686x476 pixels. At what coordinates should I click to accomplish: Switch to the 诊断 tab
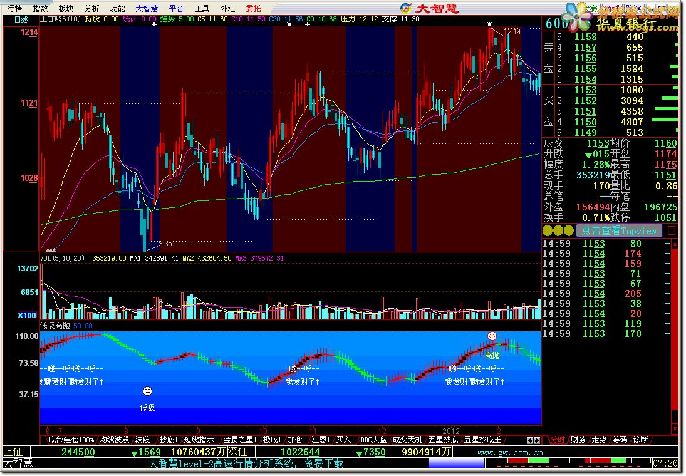[640, 440]
